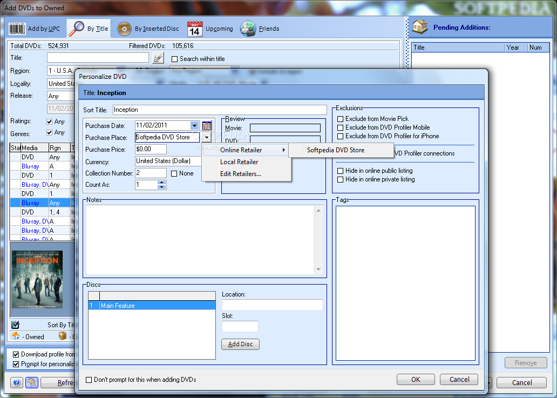The width and height of the screenshot is (557, 398).
Task: Click the disc Slot field
Action: pos(240,326)
